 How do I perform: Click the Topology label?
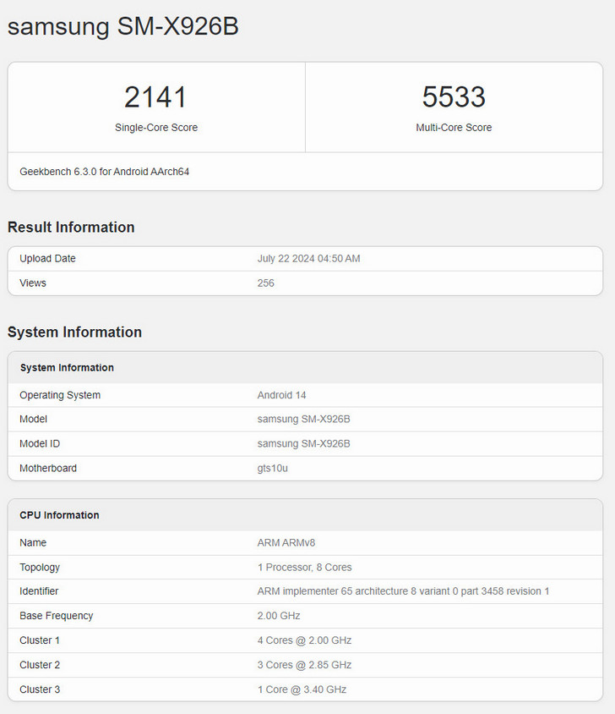pos(40,568)
